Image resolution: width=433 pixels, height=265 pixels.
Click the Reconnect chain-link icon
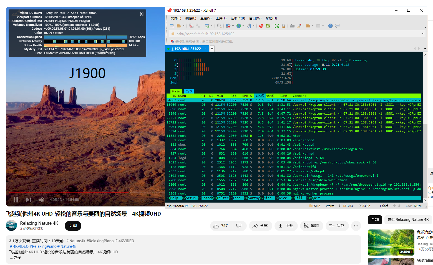coord(198,26)
